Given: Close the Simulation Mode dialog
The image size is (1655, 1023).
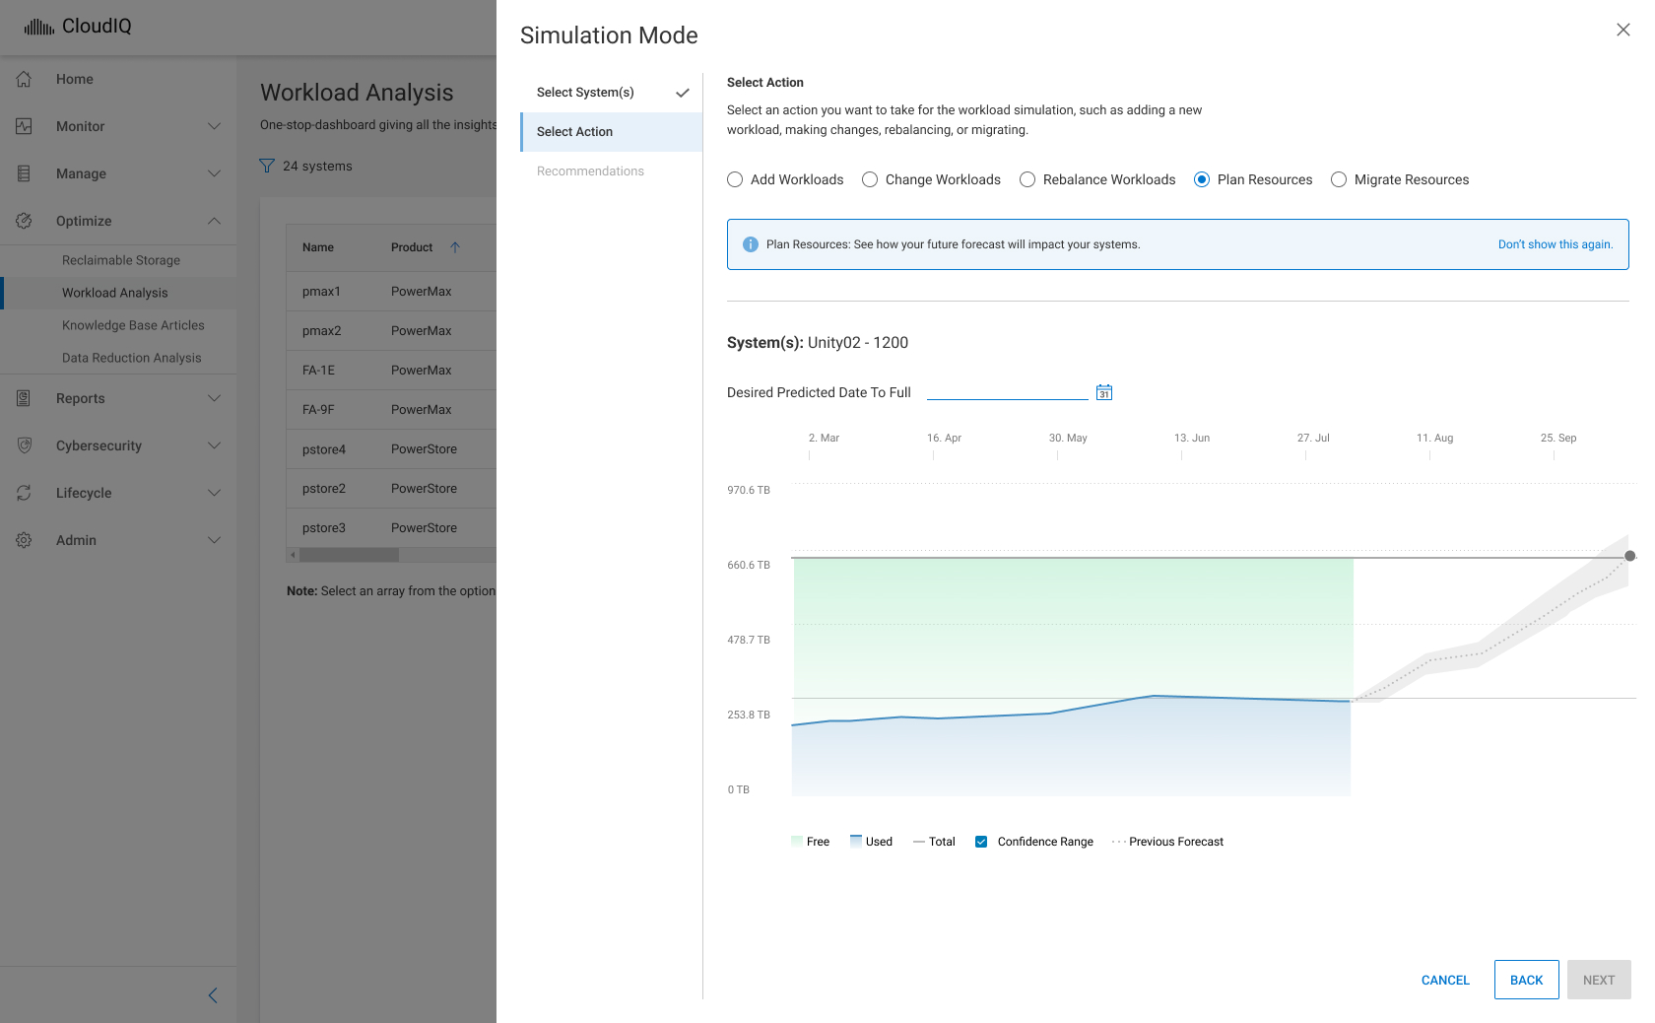Looking at the screenshot, I should point(1623,30).
